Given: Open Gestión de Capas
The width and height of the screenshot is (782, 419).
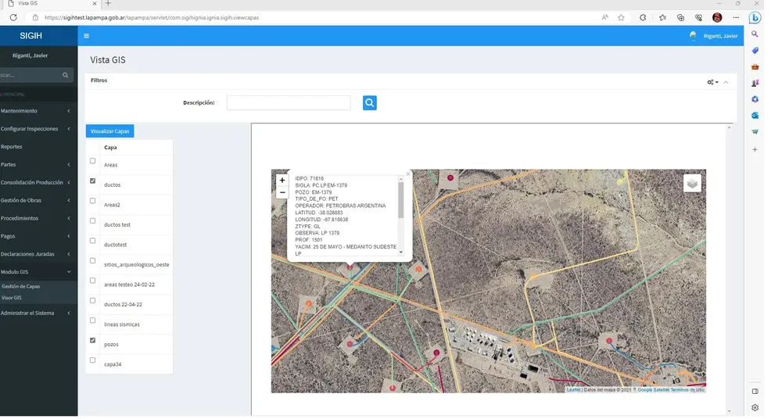Looking at the screenshot, I should coord(21,286).
